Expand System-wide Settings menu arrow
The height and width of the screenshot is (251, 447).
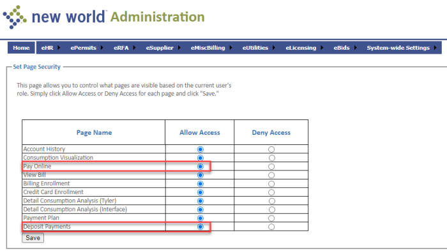(436, 48)
